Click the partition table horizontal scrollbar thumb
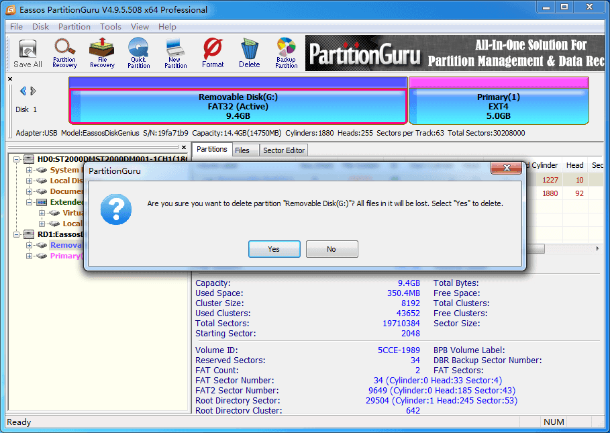Screen dimensions: 610x433 536,248
